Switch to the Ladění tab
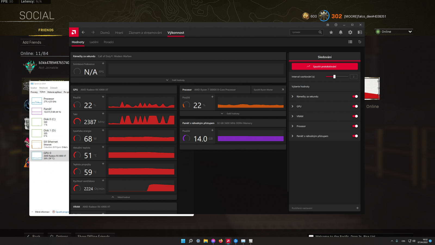Viewport: 435px width, 245px height. click(94, 42)
